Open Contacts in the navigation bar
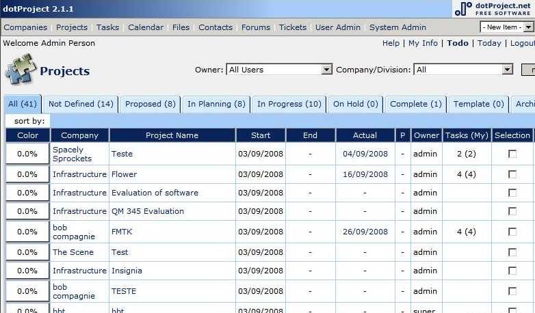The image size is (535, 313). click(216, 27)
